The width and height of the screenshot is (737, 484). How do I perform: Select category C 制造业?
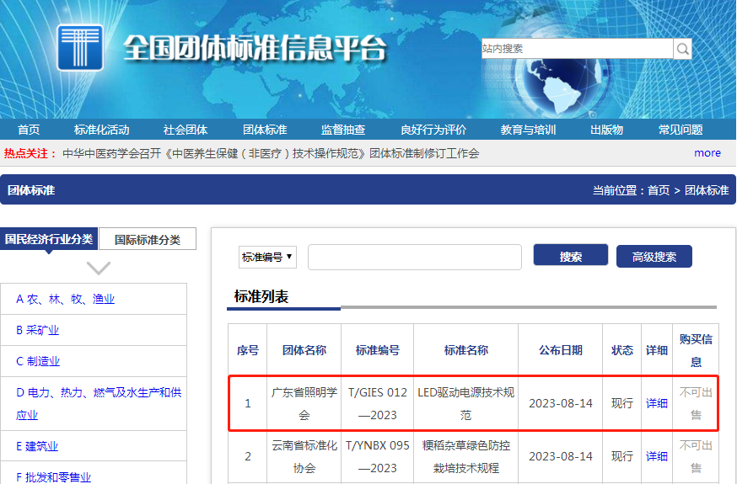(38, 361)
